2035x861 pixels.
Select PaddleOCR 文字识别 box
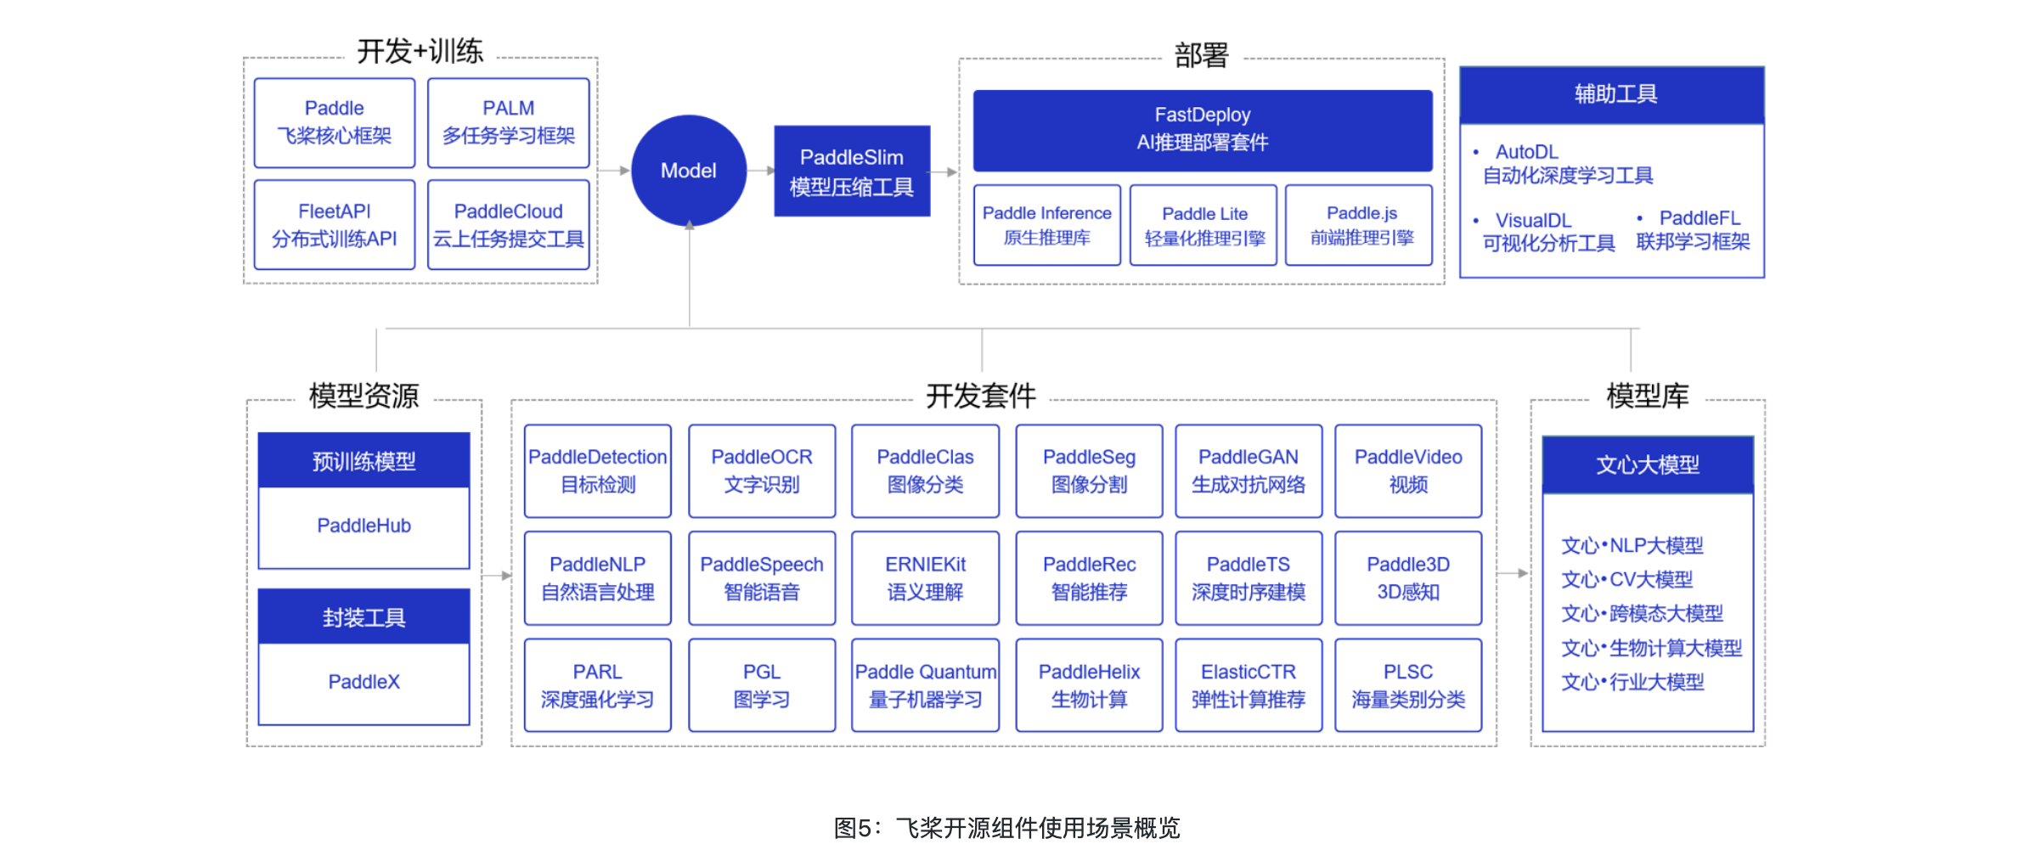(762, 471)
